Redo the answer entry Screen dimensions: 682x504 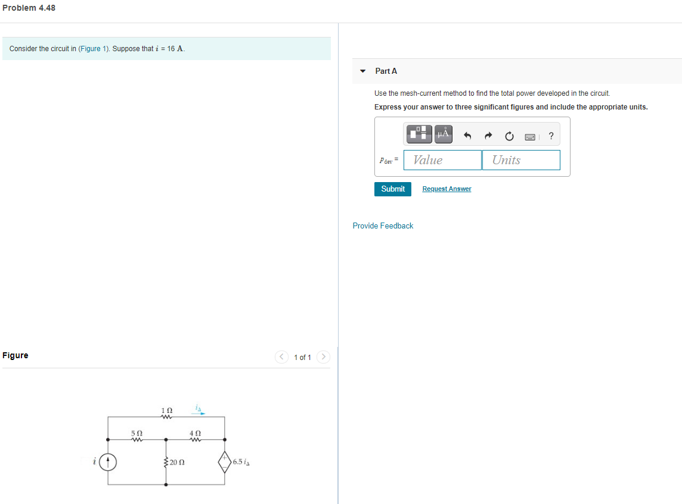(x=488, y=135)
